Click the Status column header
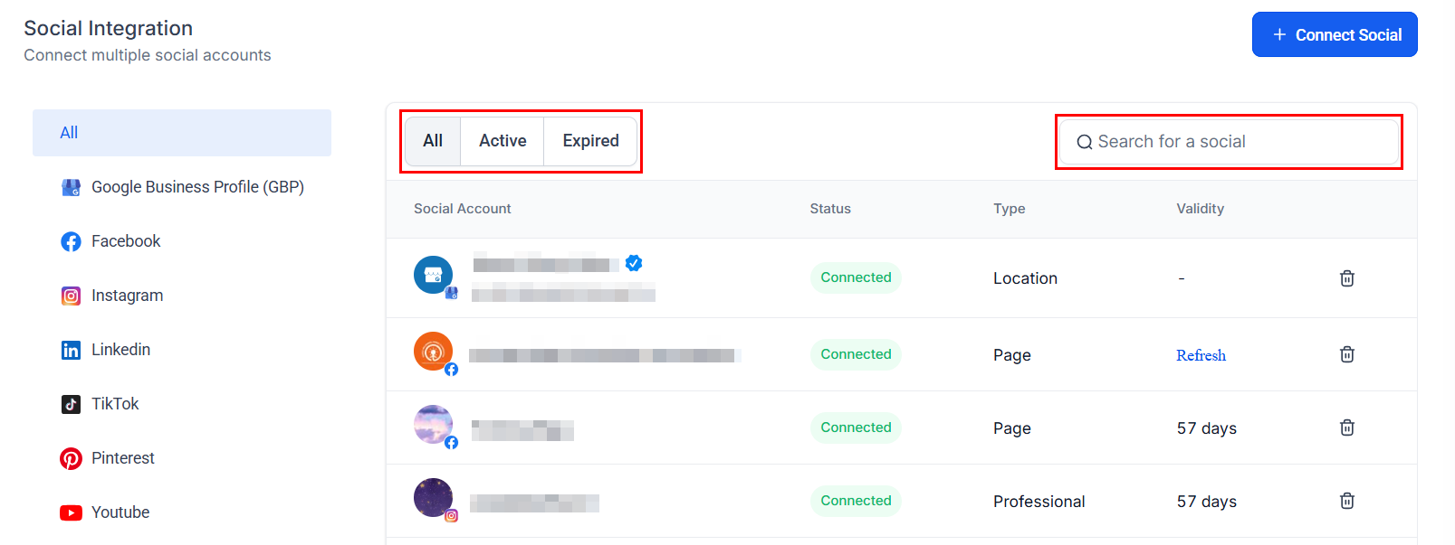 pyautogui.click(x=830, y=209)
